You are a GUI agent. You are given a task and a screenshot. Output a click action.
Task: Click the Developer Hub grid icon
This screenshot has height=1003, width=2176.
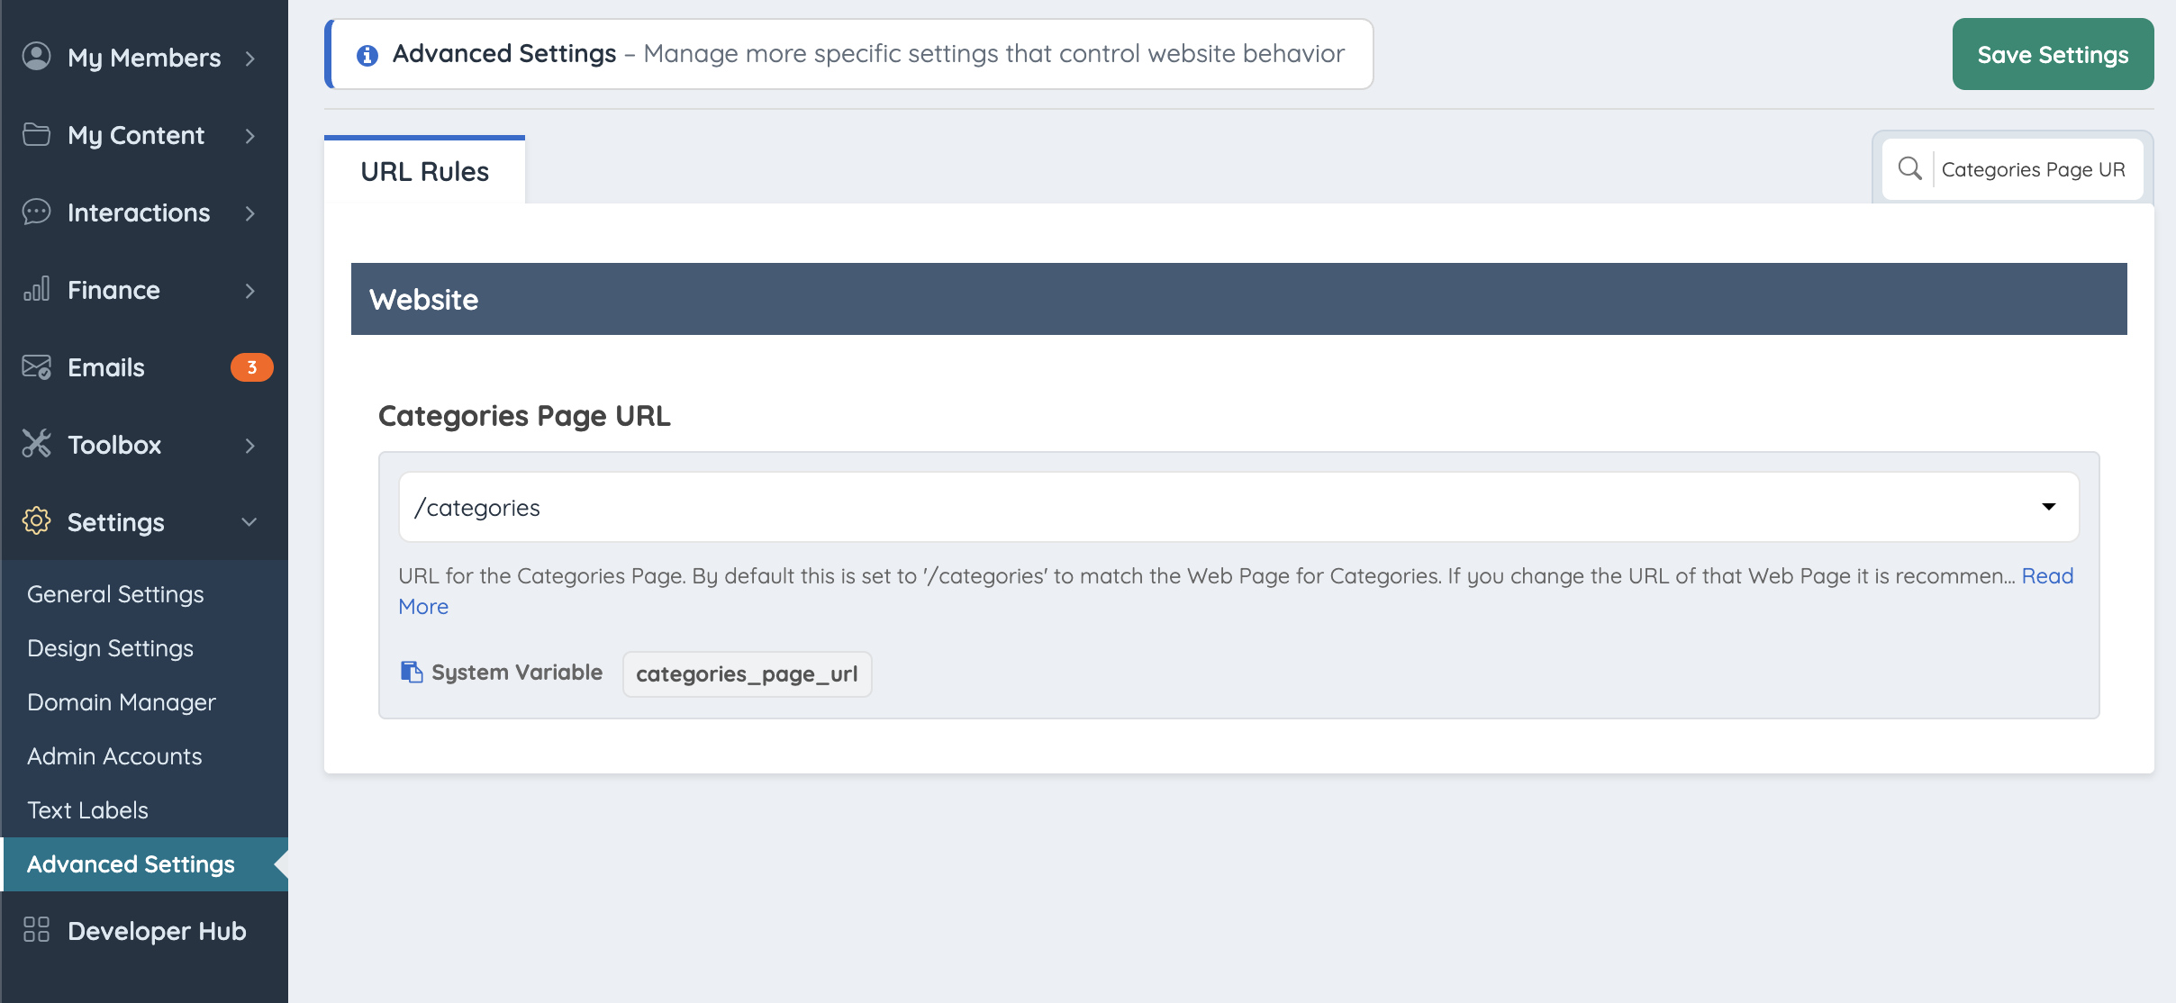coord(36,930)
